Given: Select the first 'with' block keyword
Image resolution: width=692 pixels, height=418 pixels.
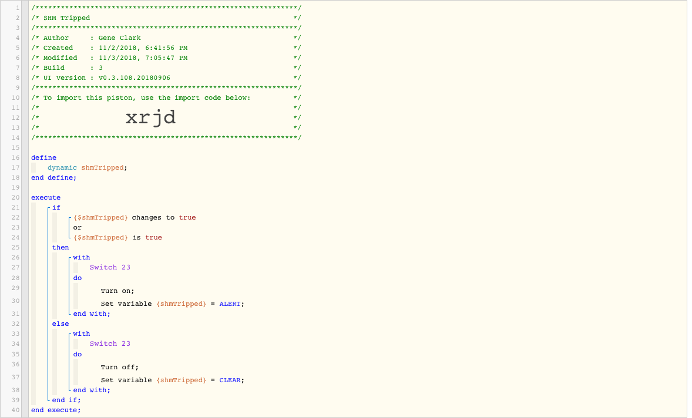Looking at the screenshot, I should pyautogui.click(x=82, y=258).
